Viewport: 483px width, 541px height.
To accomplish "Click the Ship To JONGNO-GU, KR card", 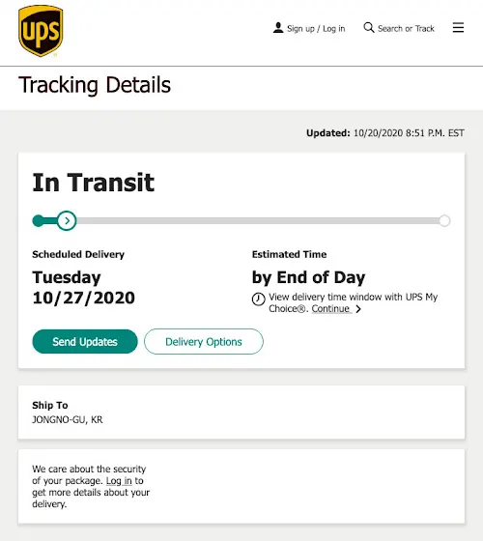I will pos(241,413).
